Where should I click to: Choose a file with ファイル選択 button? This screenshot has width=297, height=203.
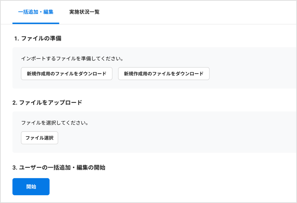click(x=39, y=138)
